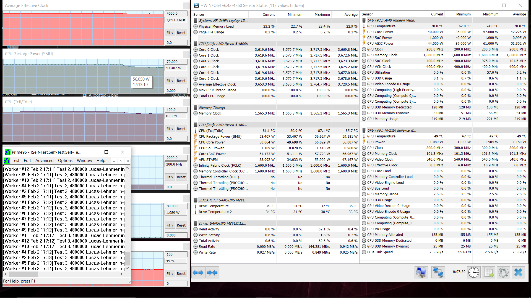Select the Infinity Fabric Clock (FCLK) row

click(276, 166)
